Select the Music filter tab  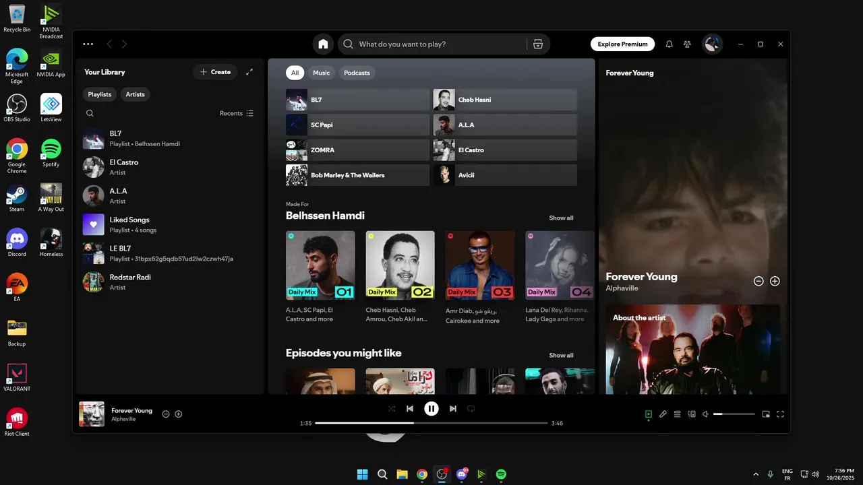coord(322,73)
